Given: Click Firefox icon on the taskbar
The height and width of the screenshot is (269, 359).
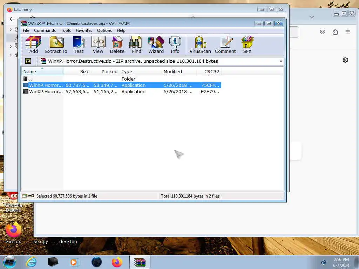Looking at the screenshot, I should point(117,262).
